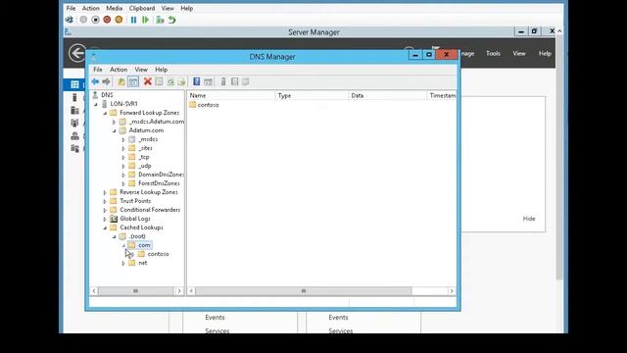Click the Server Manager back arrow
This screenshot has height=353, width=627.
click(x=77, y=53)
